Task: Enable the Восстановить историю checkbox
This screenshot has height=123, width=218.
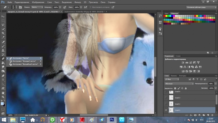Action: 90,7
